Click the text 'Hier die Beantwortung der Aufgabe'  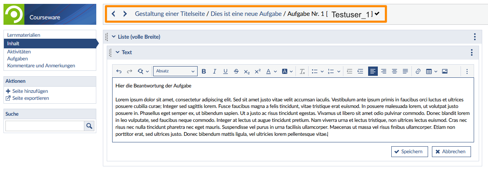coord(154,85)
